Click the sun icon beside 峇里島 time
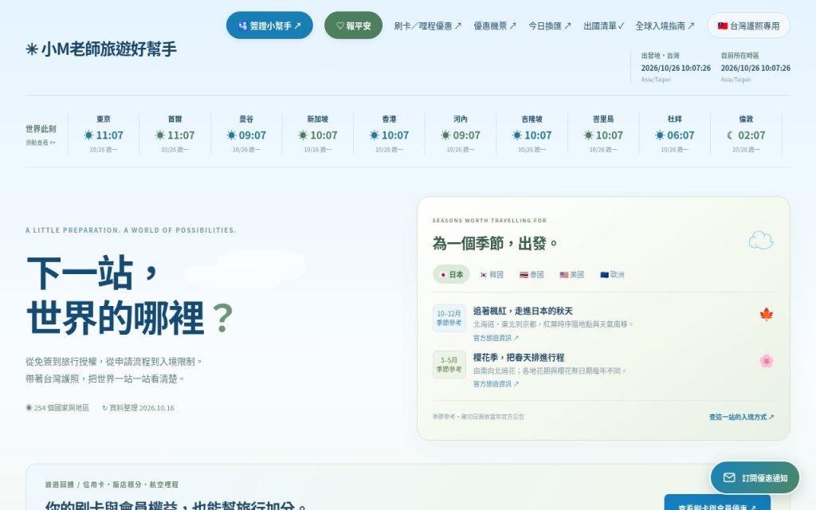Image resolution: width=816 pixels, height=510 pixels. [x=588, y=135]
